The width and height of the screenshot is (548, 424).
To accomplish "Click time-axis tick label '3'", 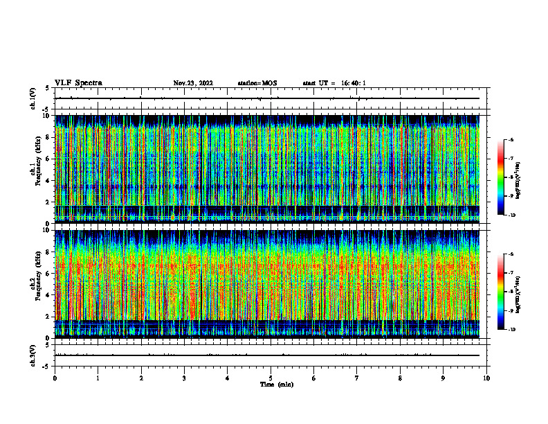I will pos(184,378).
